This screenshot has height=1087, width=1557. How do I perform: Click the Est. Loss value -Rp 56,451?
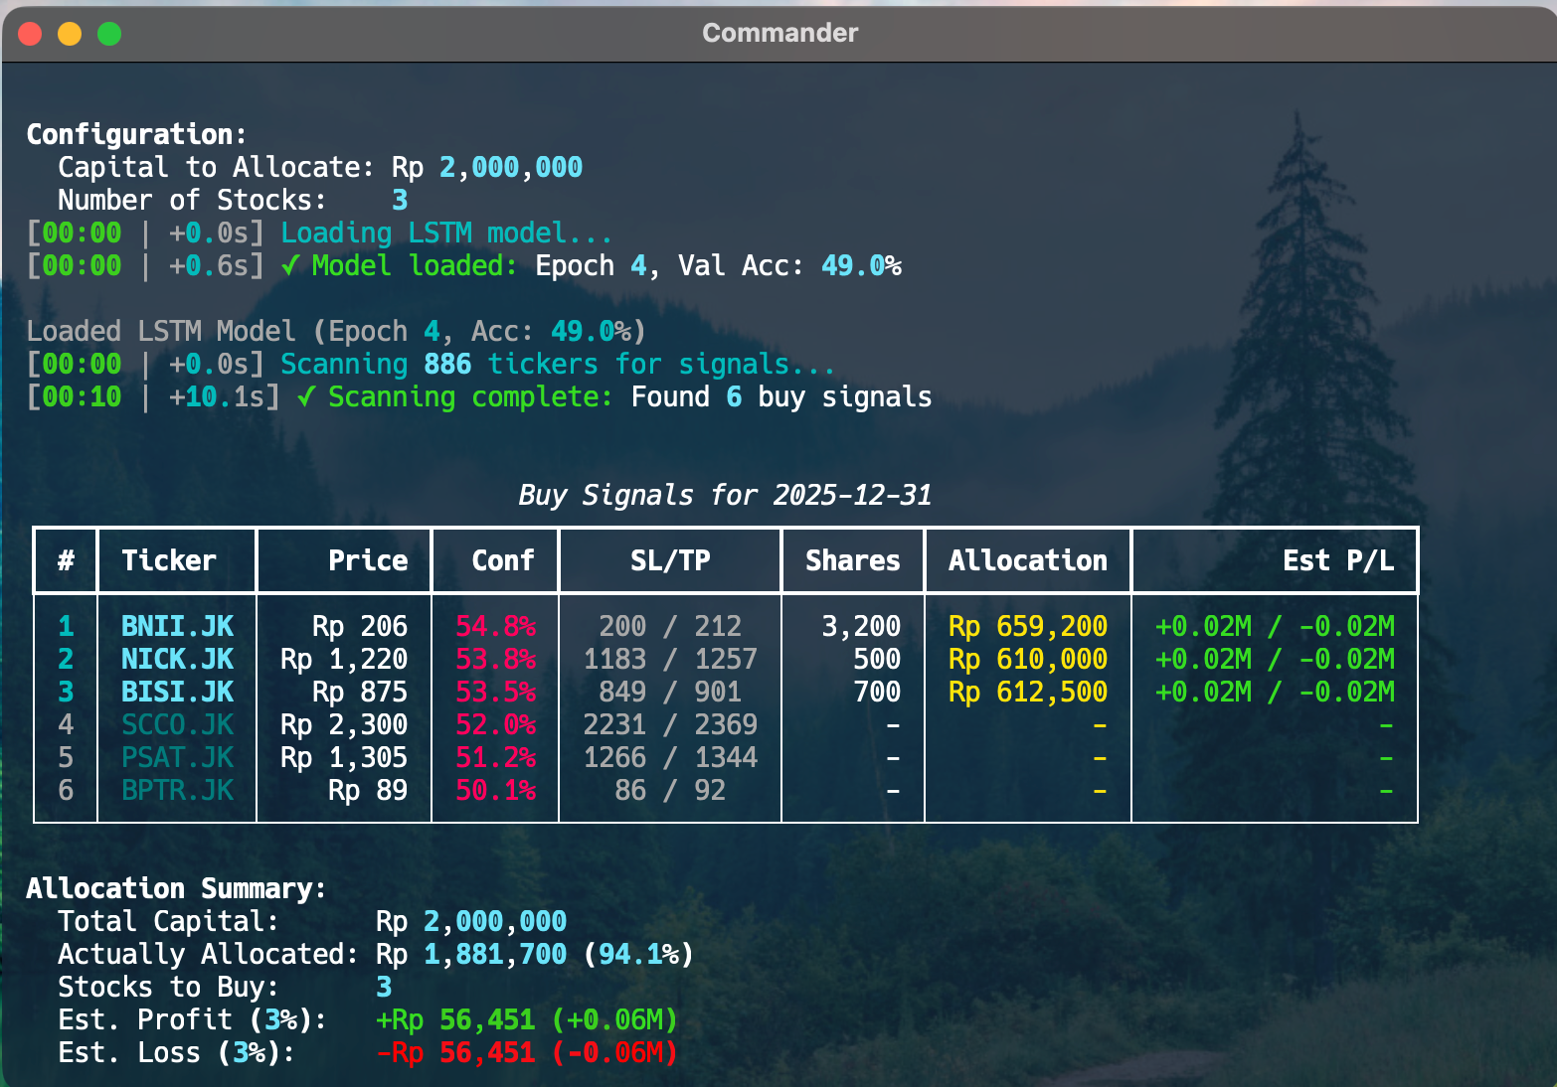pyautogui.click(x=455, y=1052)
